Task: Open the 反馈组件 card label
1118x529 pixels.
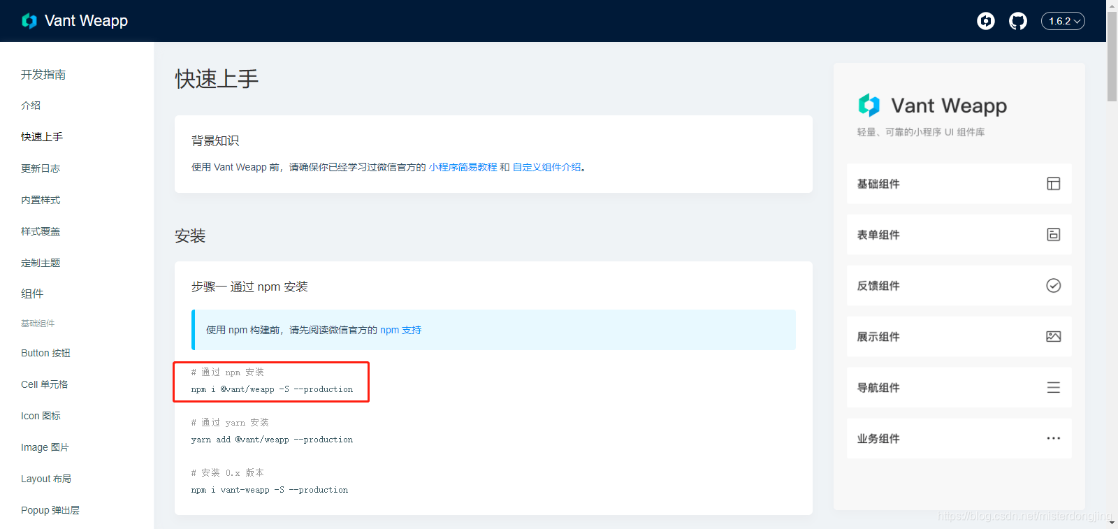Action: coord(878,286)
